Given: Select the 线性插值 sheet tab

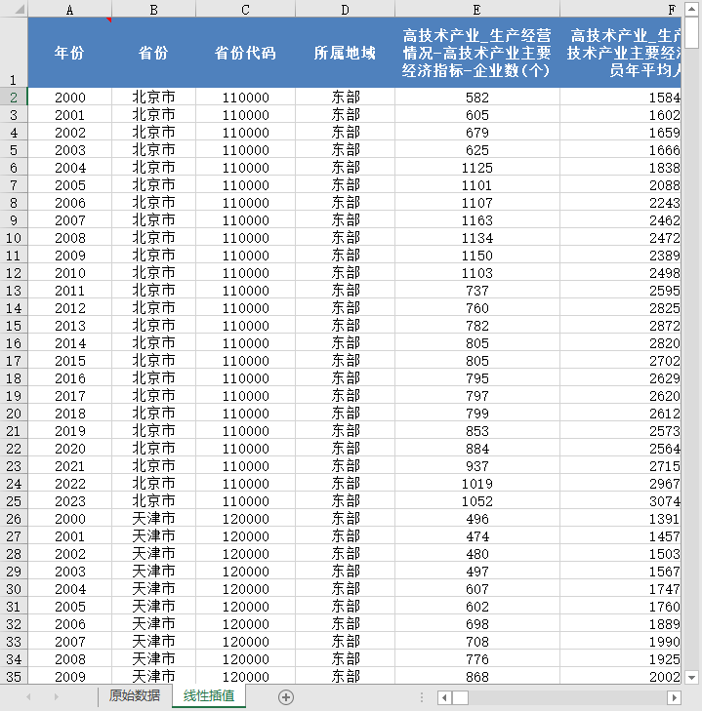Looking at the screenshot, I should coord(209,695).
